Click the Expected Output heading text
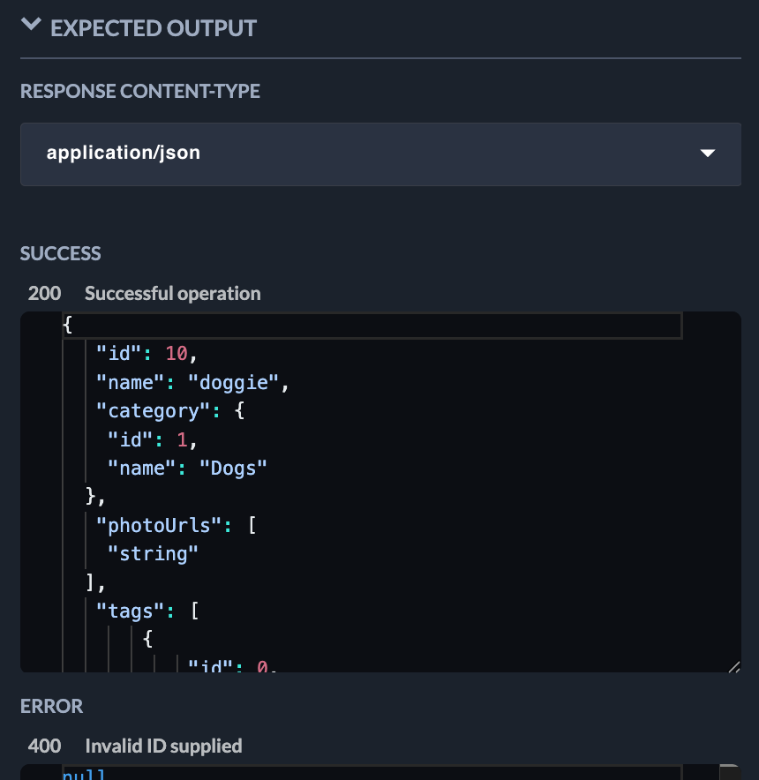The image size is (759, 780). click(154, 28)
